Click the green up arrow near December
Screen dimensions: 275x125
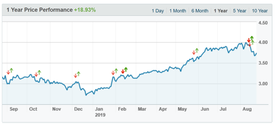(78, 73)
